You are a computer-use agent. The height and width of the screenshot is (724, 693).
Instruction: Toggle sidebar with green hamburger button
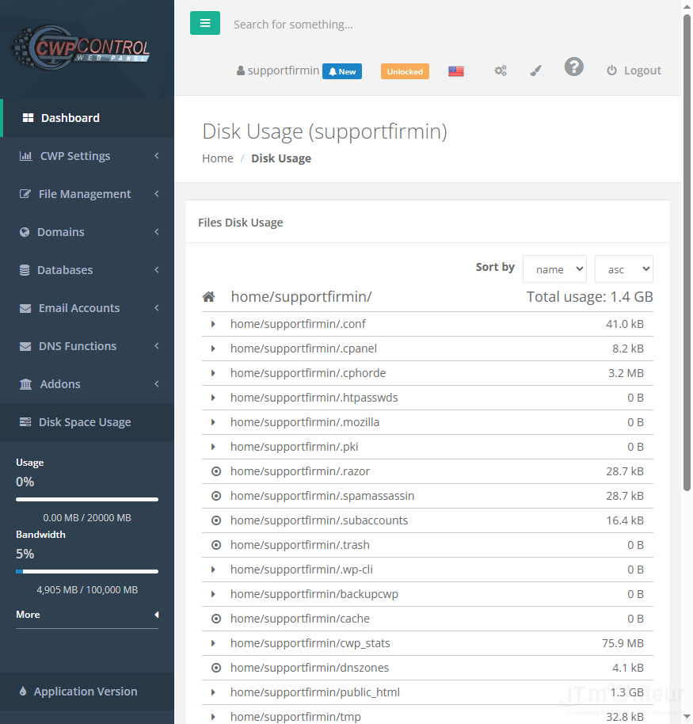click(x=205, y=23)
